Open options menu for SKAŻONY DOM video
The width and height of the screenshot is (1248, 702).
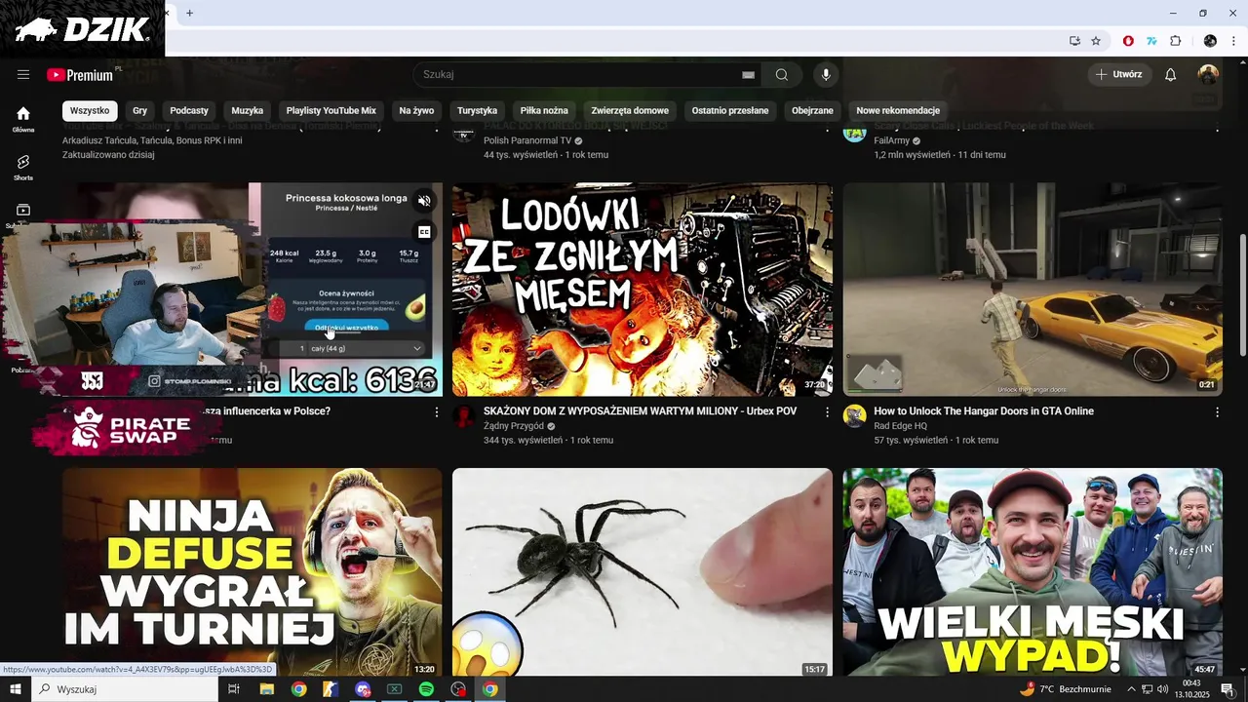tap(827, 412)
